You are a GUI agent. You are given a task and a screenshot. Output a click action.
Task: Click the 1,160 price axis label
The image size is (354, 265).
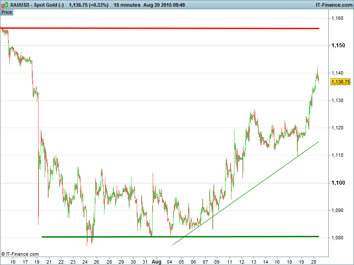[x=338, y=18]
